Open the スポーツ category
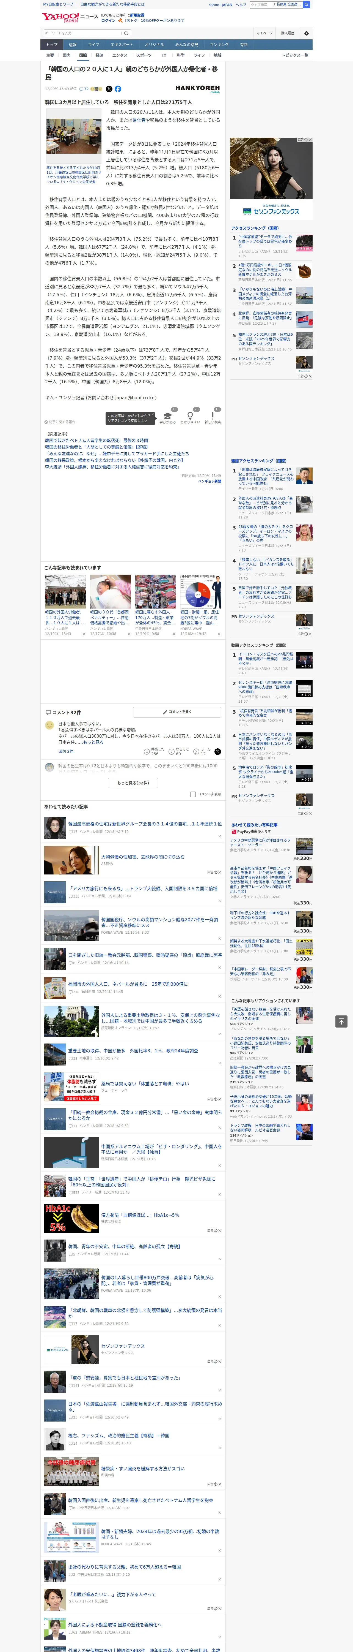Screen dimensions: 353x1652 point(144,56)
